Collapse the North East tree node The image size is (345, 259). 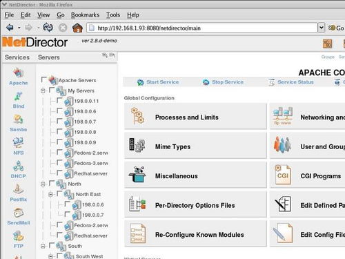(x=50, y=194)
